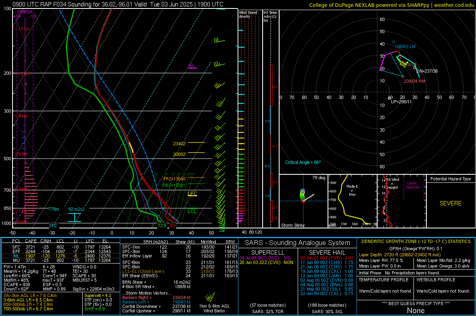Screen dimensions: 476x316
Task: Click the storm slinky circles graphic
Action: 303,196
